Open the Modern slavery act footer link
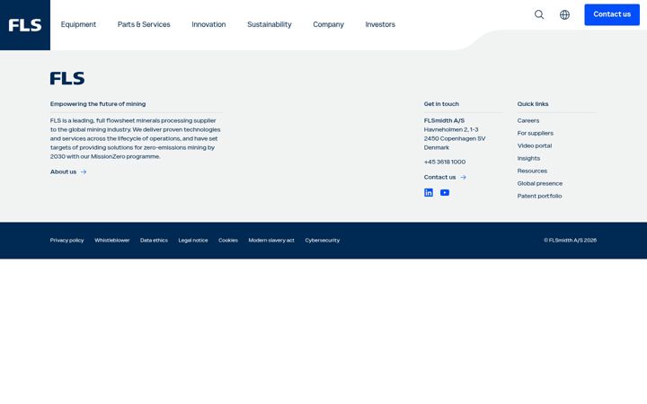 tap(271, 241)
